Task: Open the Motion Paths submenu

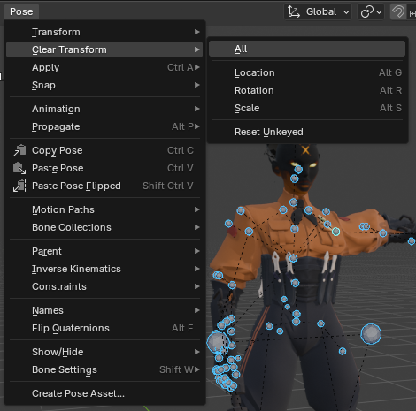Action: pos(104,209)
